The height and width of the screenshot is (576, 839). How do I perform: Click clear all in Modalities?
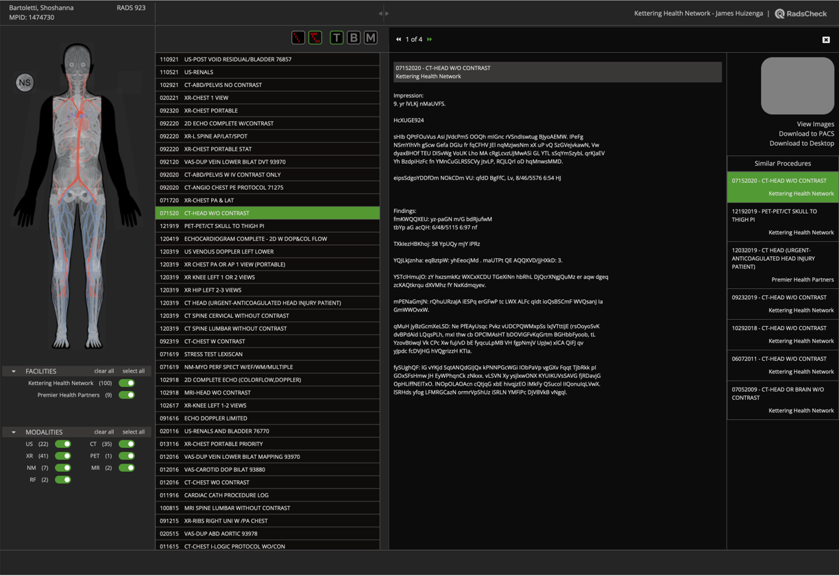tap(104, 432)
